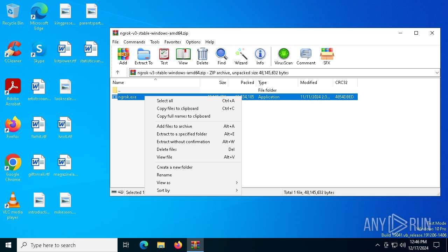448x252 pixels.
Task: Choose View file from context menu
Action: click(193, 157)
